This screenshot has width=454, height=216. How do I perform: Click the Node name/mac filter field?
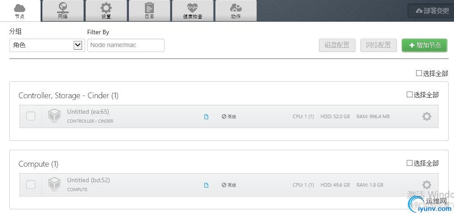126,45
